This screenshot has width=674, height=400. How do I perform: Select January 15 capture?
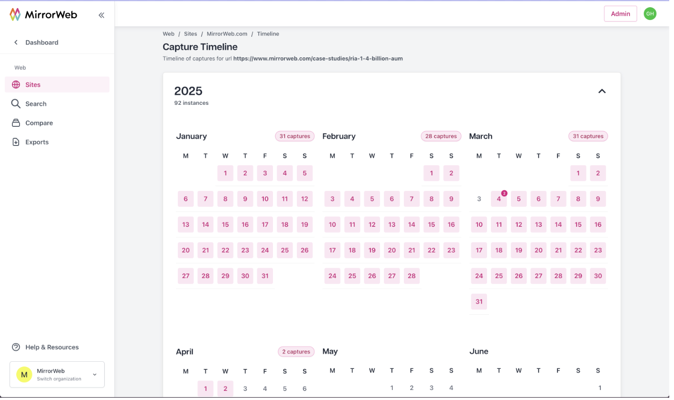(225, 224)
